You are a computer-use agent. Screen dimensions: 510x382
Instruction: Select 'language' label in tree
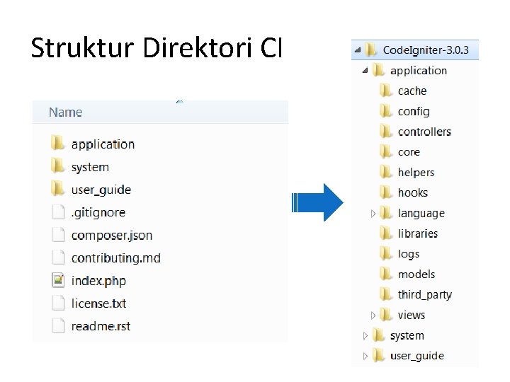[421, 214]
